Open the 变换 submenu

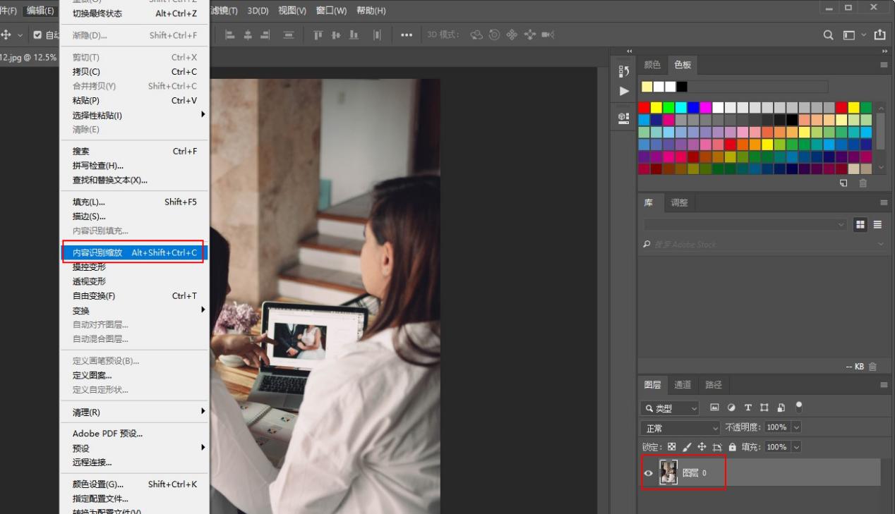coord(135,311)
